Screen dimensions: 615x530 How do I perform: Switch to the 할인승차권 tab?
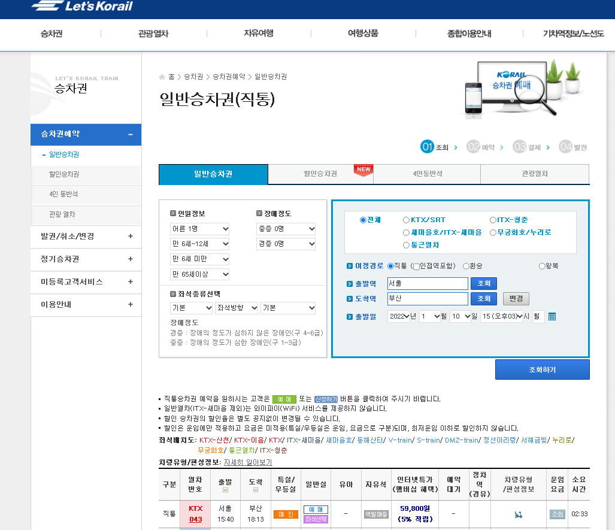pos(320,174)
